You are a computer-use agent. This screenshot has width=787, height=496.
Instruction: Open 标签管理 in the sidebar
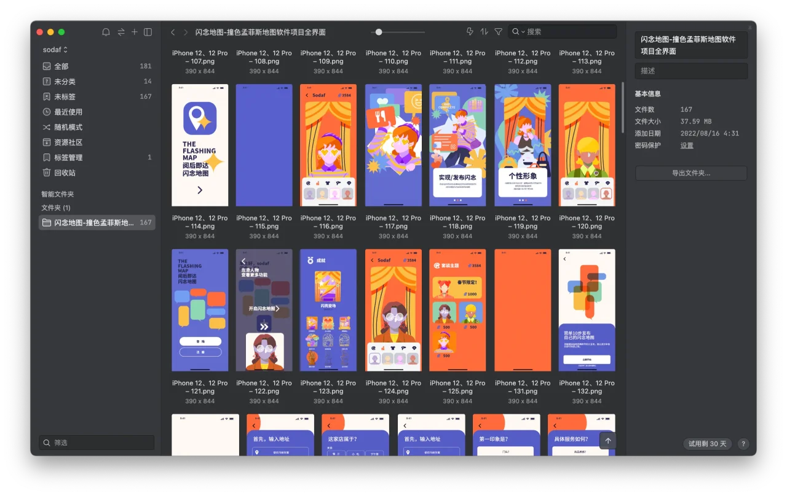pos(97,157)
